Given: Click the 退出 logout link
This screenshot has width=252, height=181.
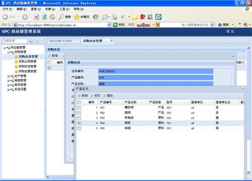Looking at the screenshot, I should pyautogui.click(x=230, y=31).
